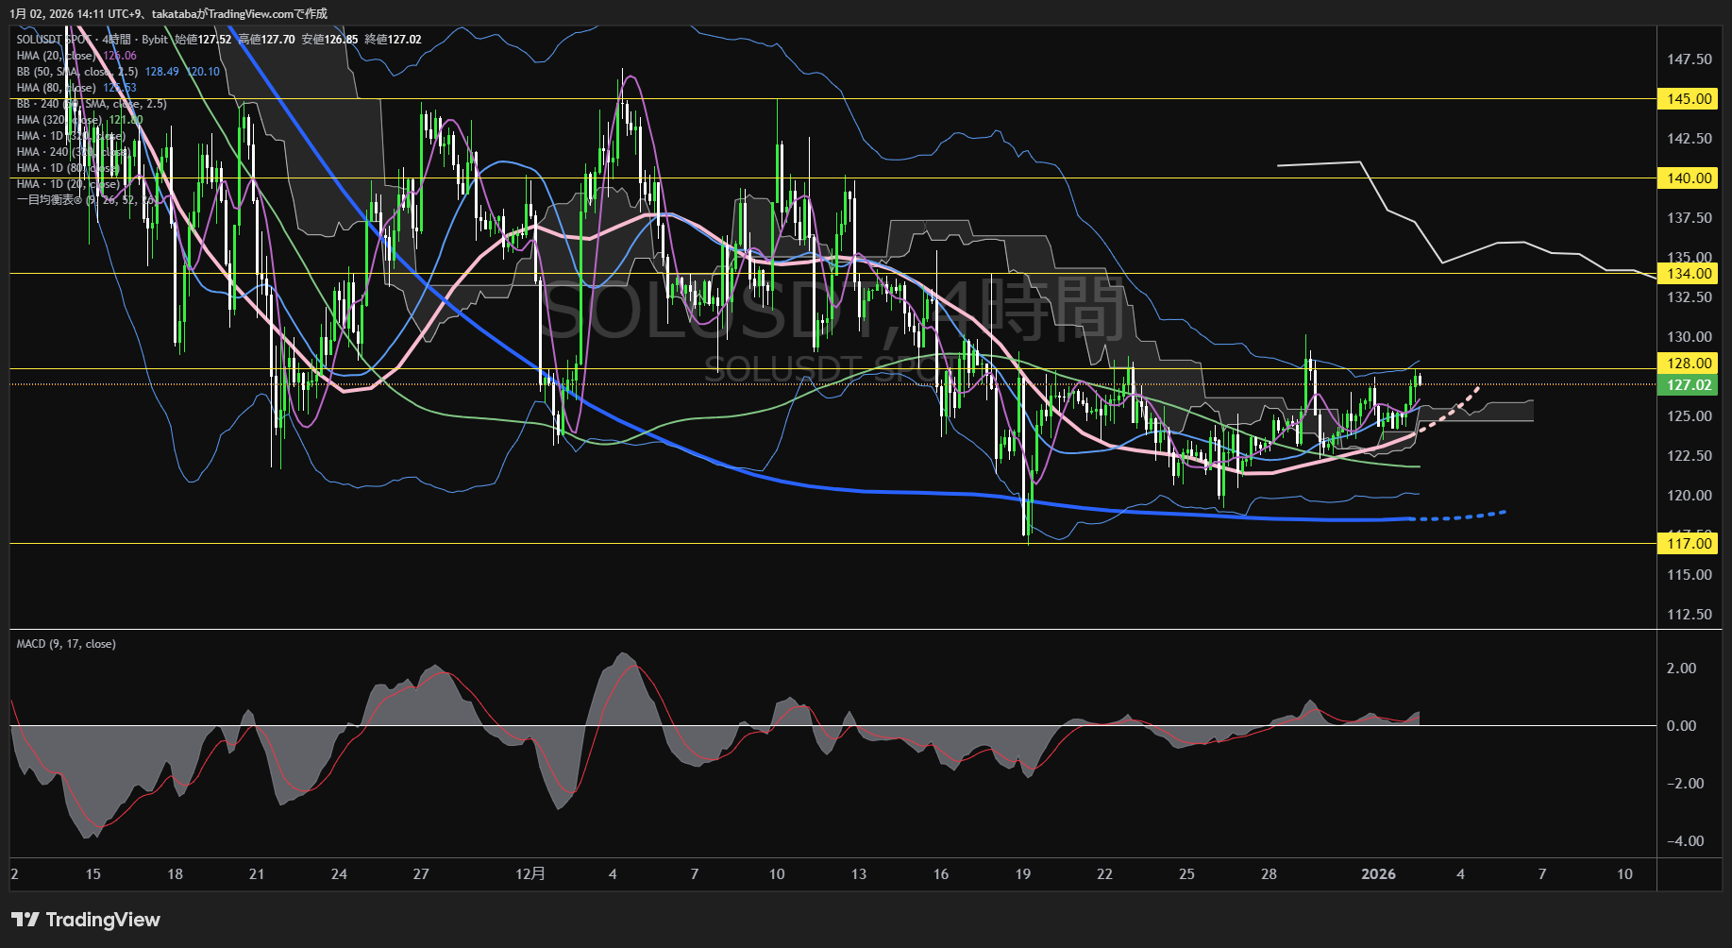Select the HMA (20, close) legend entry
Viewport: 1732px width, 948px height.
pyautogui.click(x=57, y=56)
